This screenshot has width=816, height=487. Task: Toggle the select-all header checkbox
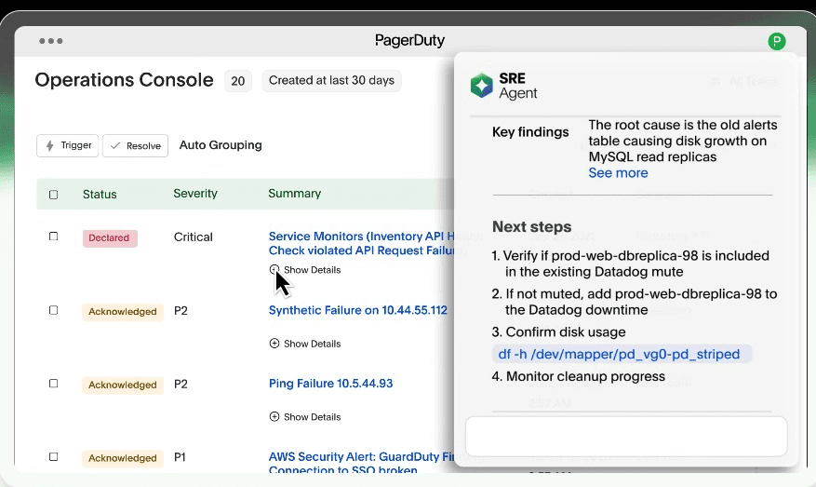[x=53, y=195]
